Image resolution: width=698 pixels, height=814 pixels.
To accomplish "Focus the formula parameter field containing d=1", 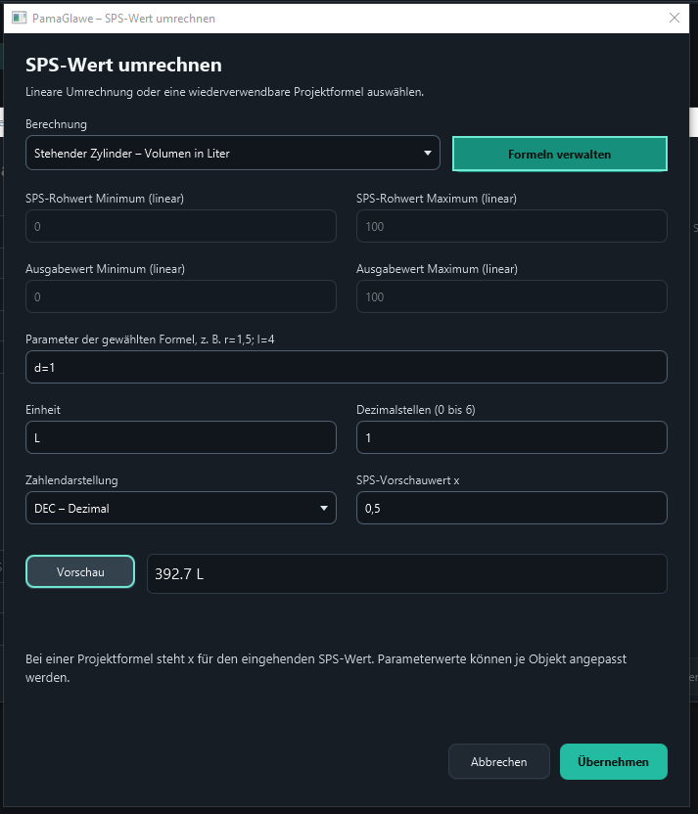I will pos(347,367).
